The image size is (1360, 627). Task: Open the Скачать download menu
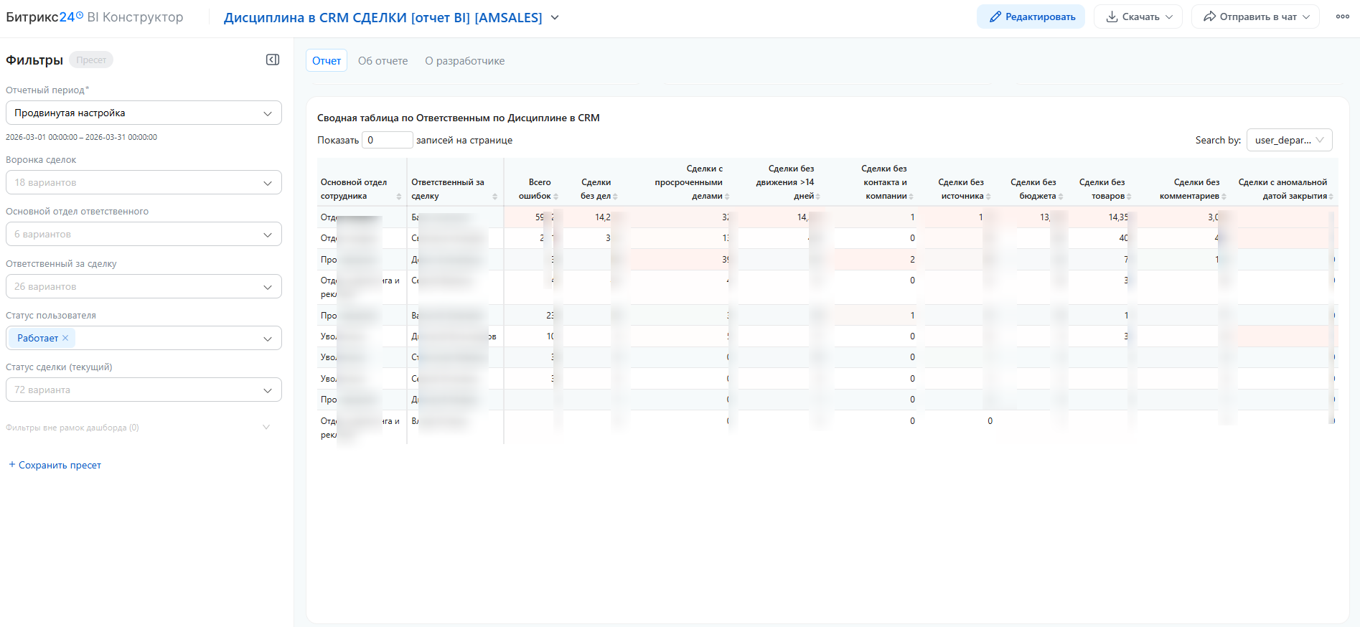click(1138, 16)
